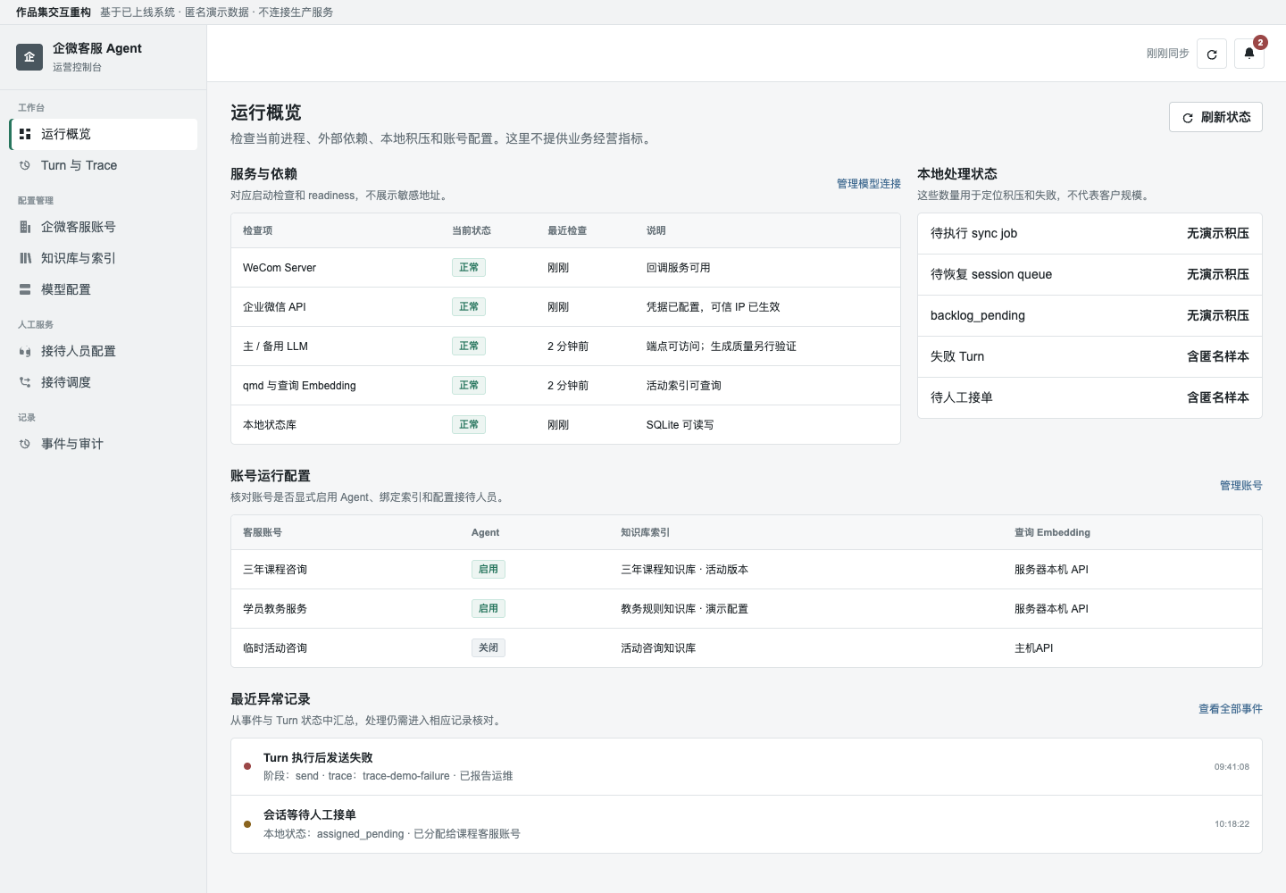Navigate to 事件与审计 page
Image resolution: width=1286 pixels, height=893 pixels.
(104, 444)
